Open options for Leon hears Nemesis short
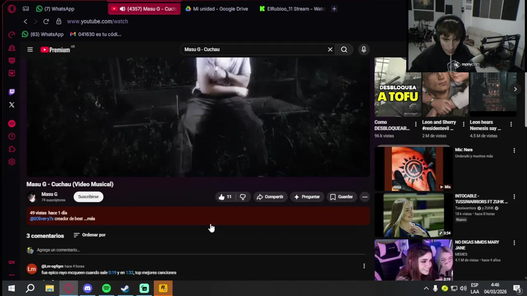This screenshot has height=296, width=527. 511,124
